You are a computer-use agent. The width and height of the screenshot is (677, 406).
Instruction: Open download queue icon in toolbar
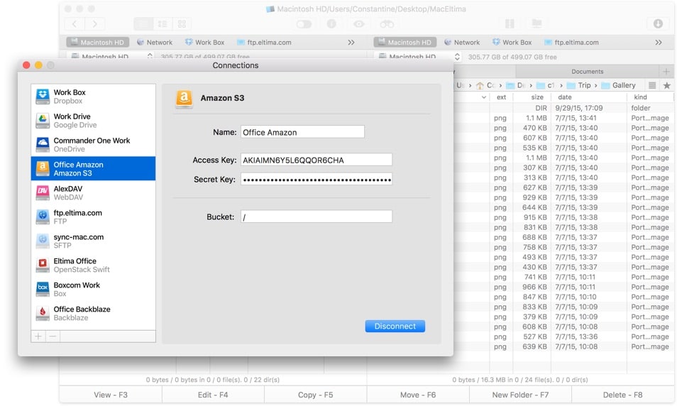pyautogui.click(x=658, y=23)
